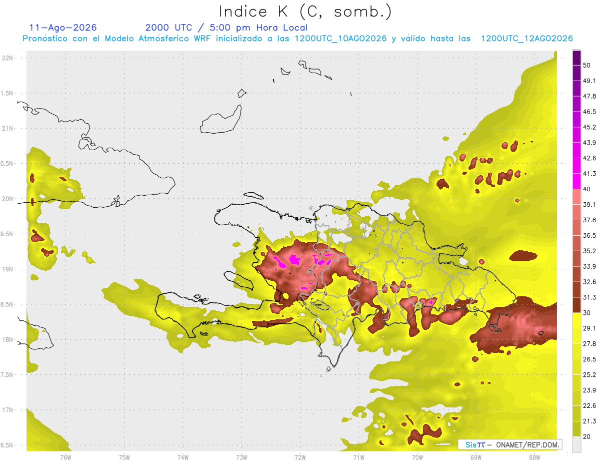The height and width of the screenshot is (464, 600).
Task: Click the "26.5" color bar value
Action: tap(589, 359)
